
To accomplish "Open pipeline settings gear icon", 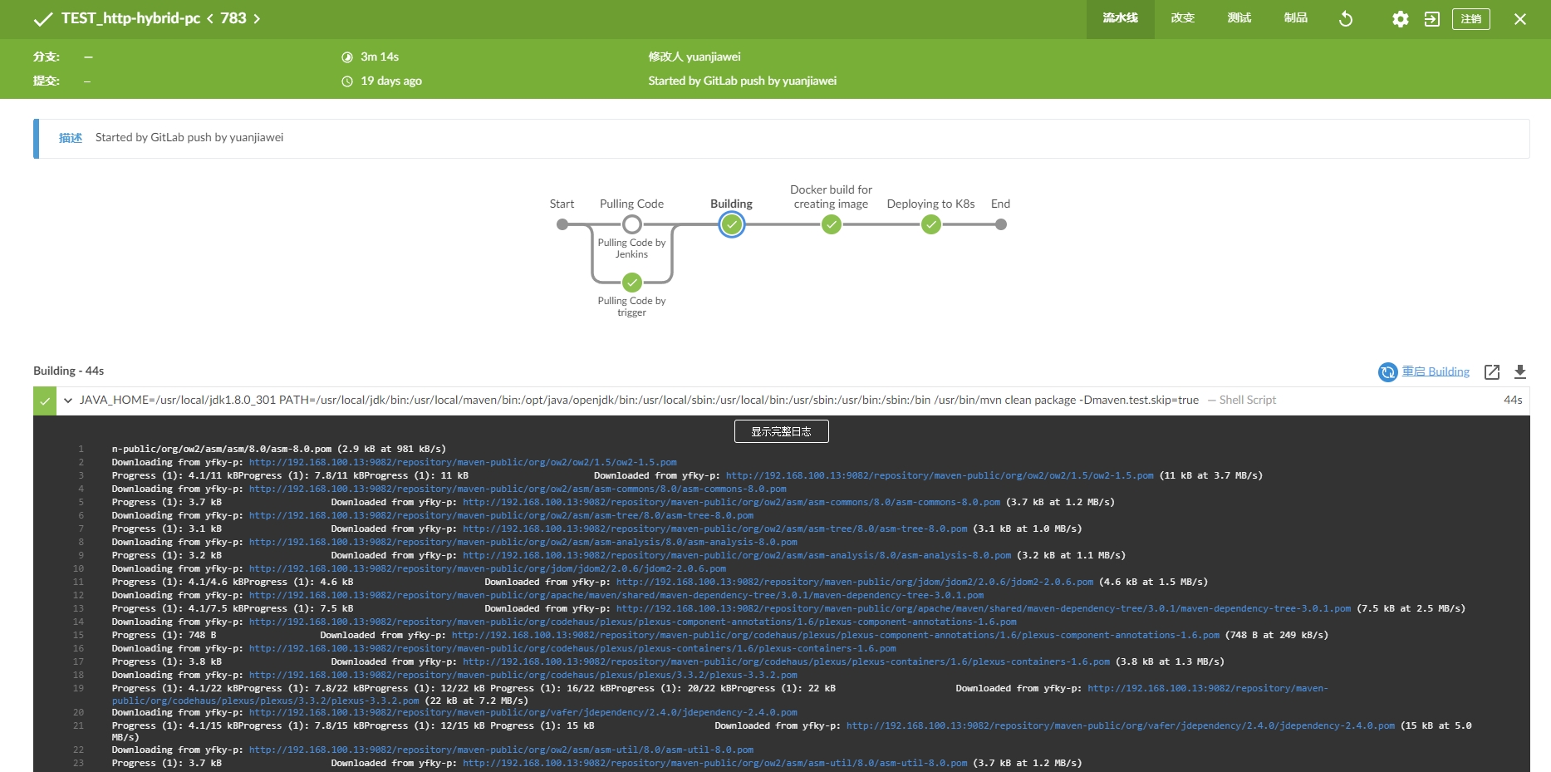I will click(x=1401, y=19).
